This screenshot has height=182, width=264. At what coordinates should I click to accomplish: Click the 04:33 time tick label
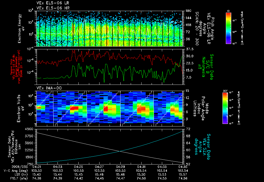click(x=162, y=167)
